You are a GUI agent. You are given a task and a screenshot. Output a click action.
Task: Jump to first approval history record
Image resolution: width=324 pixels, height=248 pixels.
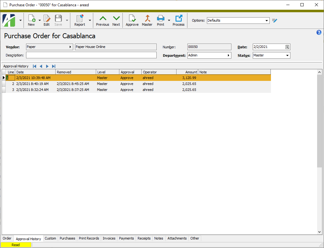(x=35, y=66)
